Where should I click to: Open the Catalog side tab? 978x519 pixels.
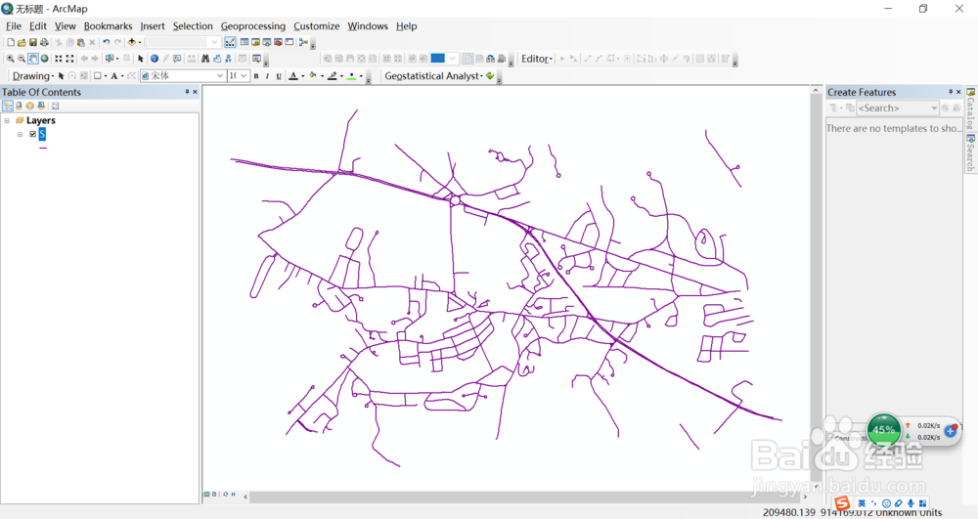pyautogui.click(x=970, y=108)
